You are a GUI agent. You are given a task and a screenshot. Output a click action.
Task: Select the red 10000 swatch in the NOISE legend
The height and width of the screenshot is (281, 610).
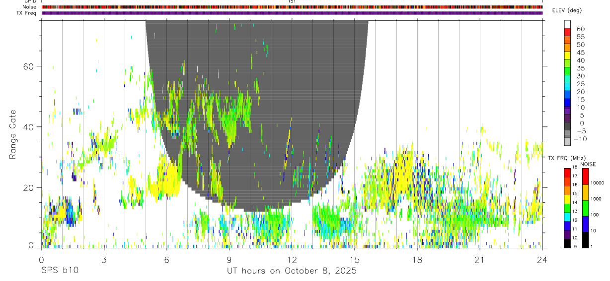[585, 176]
